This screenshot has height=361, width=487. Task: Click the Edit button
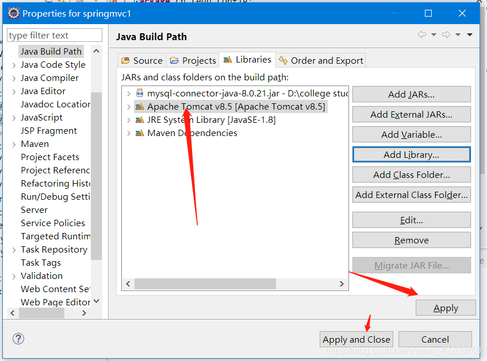click(412, 220)
